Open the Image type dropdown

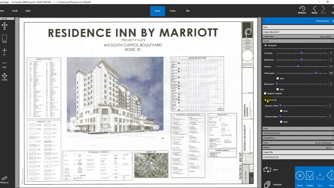(x=305, y=37)
